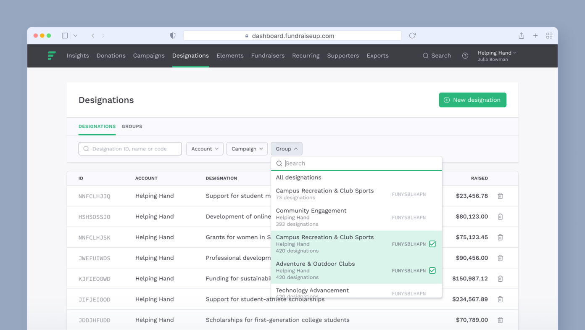Open the Account filter dropdown

[205, 148]
